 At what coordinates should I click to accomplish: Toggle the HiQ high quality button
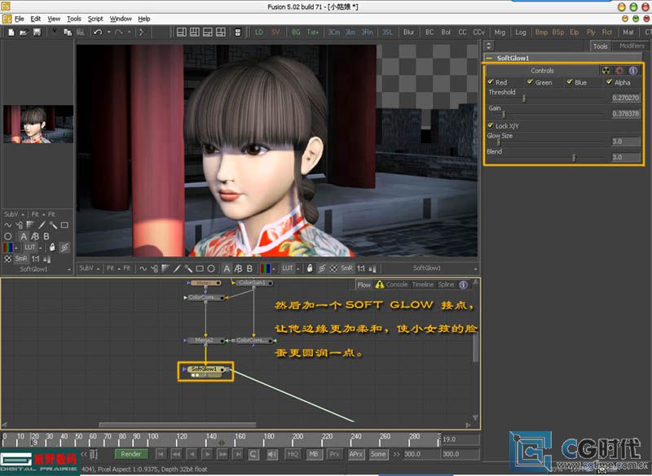coord(293,454)
